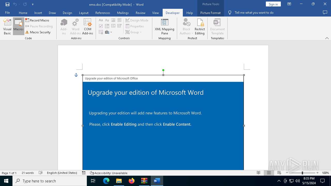The image size is (331, 186).
Task: Insert Picture content control
Action: pyautogui.click(x=113, y=20)
